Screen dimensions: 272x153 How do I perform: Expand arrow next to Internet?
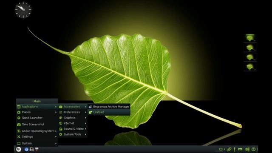click(x=85, y=123)
